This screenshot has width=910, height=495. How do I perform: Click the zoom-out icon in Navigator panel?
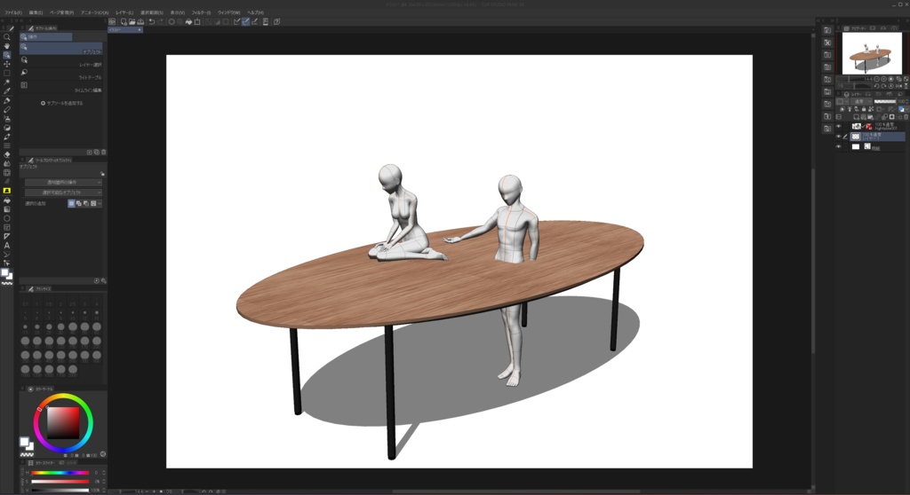pyautogui.click(x=877, y=79)
